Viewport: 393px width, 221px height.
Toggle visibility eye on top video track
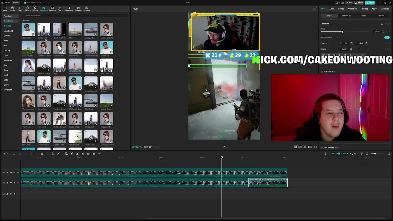[11, 173]
